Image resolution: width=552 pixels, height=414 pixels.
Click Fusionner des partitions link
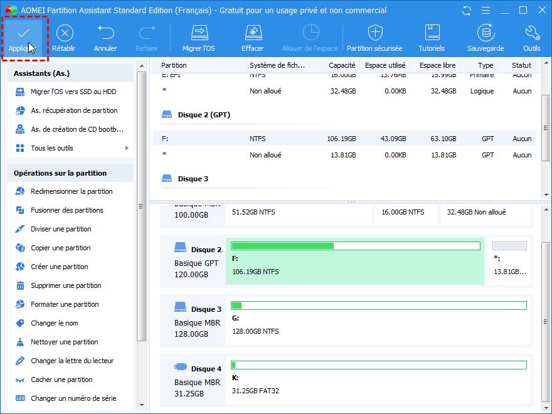tap(66, 210)
